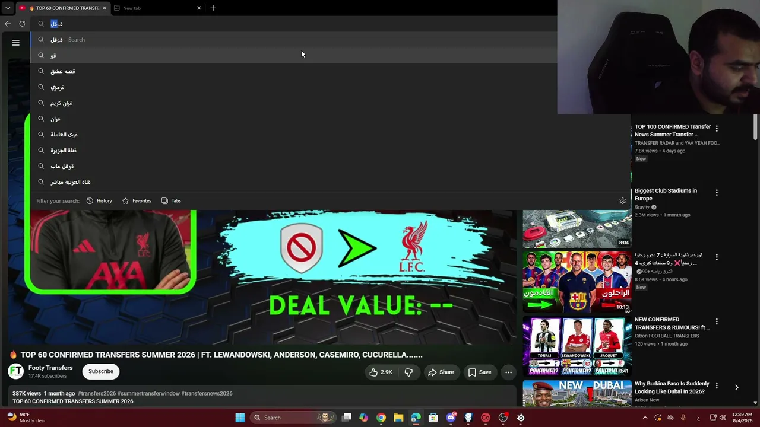
Task: Play the Biggest Club Stadiums thumbnail
Action: tap(577, 228)
